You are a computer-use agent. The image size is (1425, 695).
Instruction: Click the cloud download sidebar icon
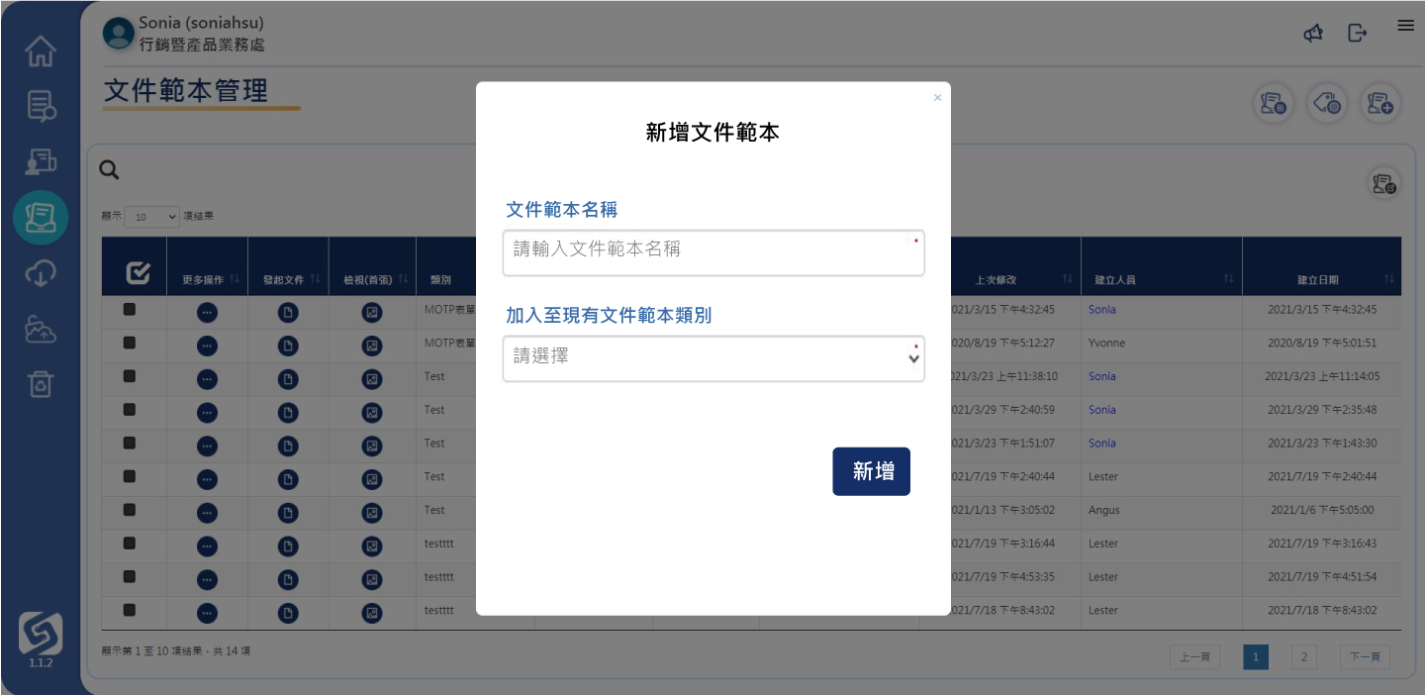tap(41, 273)
